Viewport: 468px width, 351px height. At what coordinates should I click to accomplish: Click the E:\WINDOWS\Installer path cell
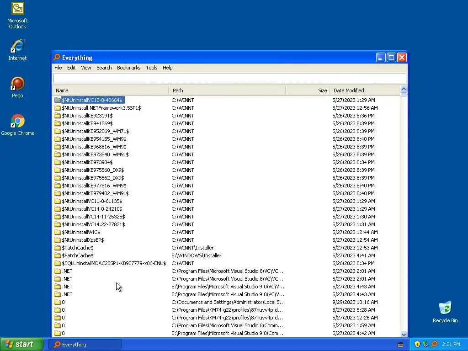coord(197,255)
